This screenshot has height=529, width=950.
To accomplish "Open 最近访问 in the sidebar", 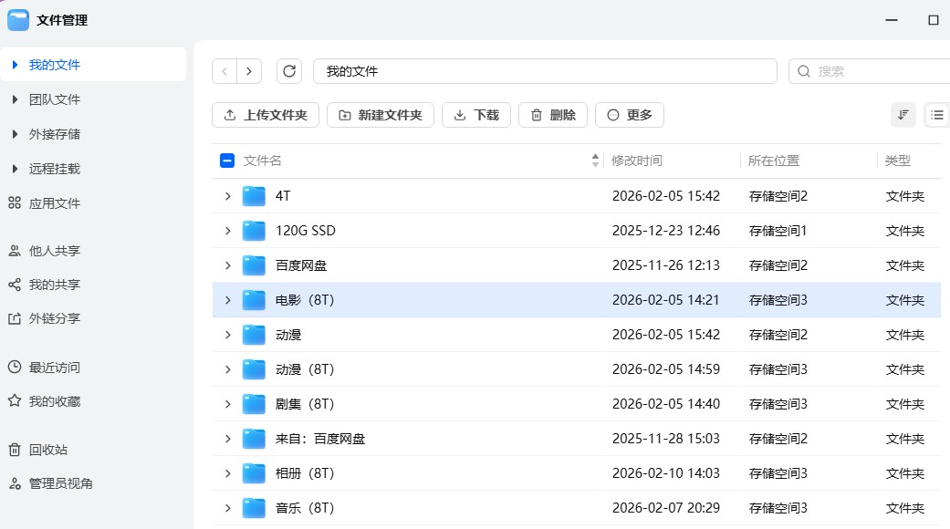I will (55, 368).
